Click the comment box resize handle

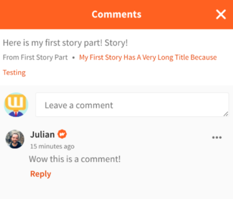[x=225, y=114]
